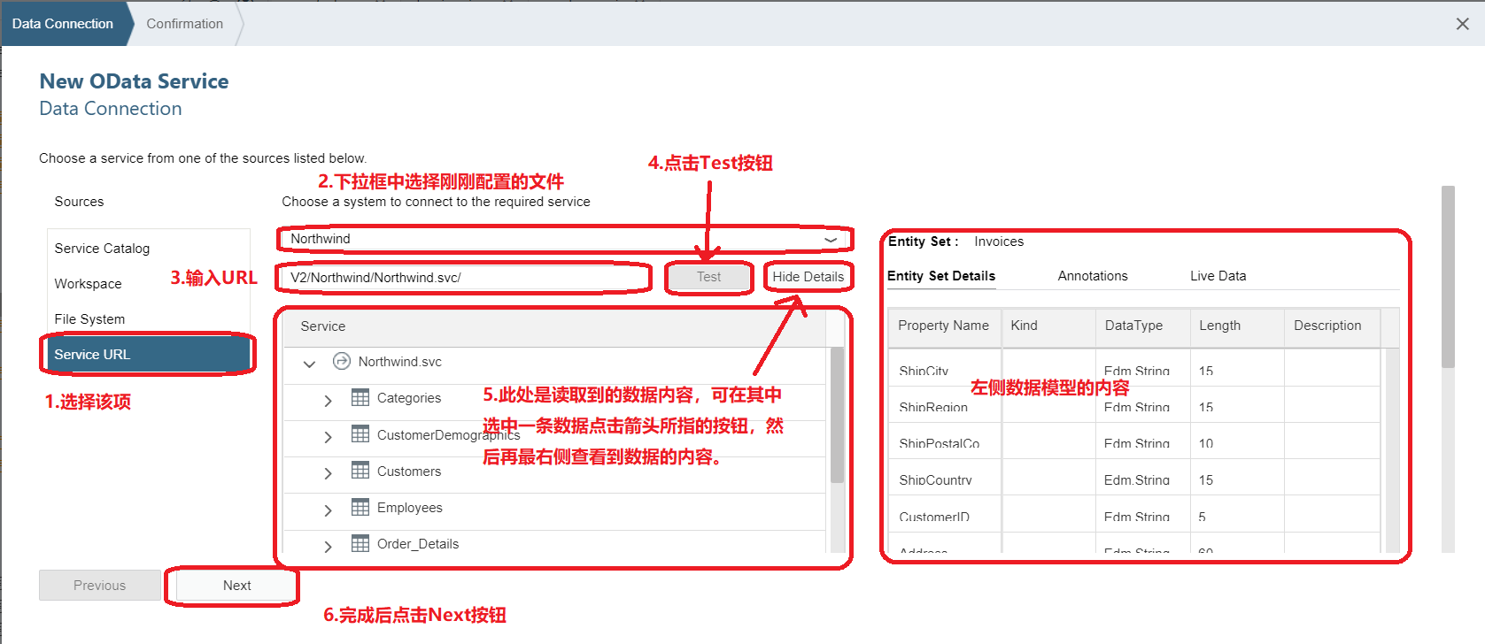Go to Confirmation wizard step
The image size is (1485, 644).
pyautogui.click(x=184, y=24)
